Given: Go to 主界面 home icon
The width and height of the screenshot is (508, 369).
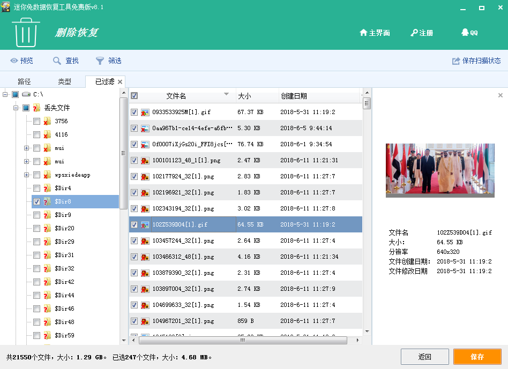Looking at the screenshot, I should pyautogui.click(x=363, y=33).
